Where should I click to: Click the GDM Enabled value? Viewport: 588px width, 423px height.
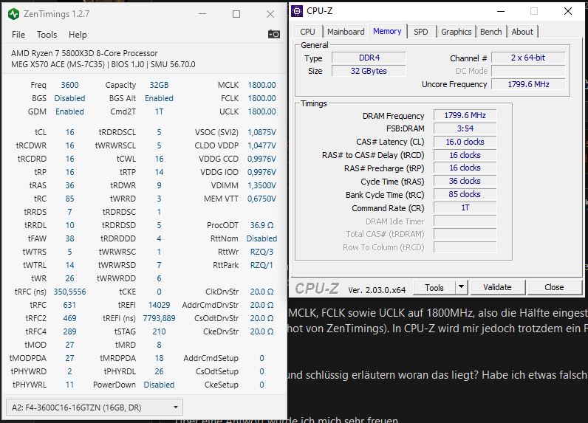tap(69, 111)
